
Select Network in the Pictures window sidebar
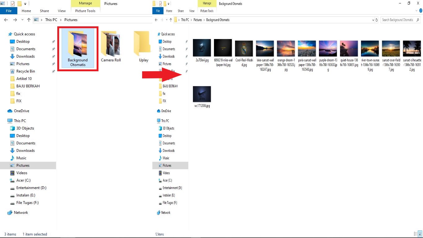coord(21,213)
